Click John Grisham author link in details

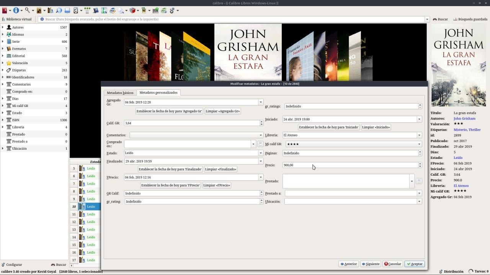pyautogui.click(x=464, y=118)
